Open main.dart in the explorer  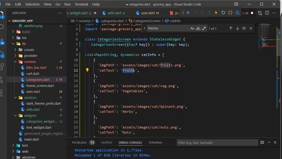(31, 140)
